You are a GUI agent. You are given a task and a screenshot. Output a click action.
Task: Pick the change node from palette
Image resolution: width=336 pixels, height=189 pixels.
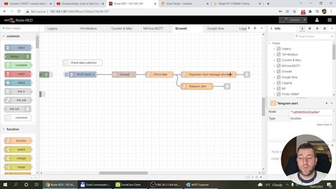(x=18, y=159)
